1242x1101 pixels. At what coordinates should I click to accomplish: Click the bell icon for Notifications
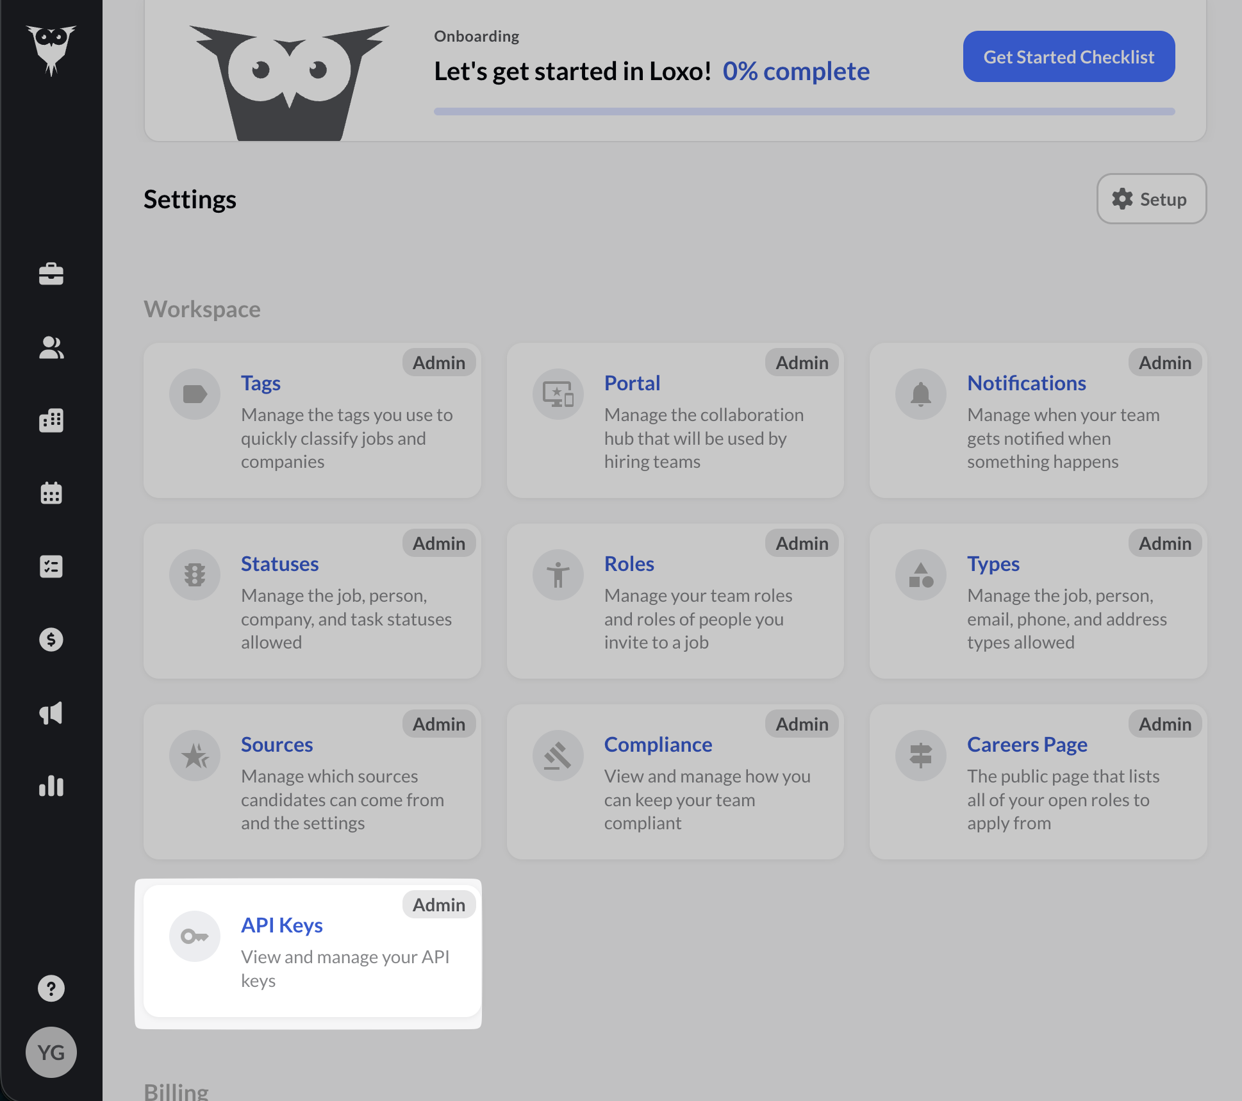[920, 394]
